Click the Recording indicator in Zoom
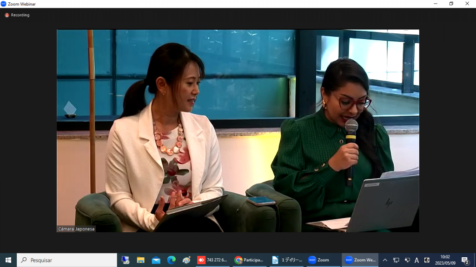Viewport: 476px width, 267px height. (x=17, y=15)
